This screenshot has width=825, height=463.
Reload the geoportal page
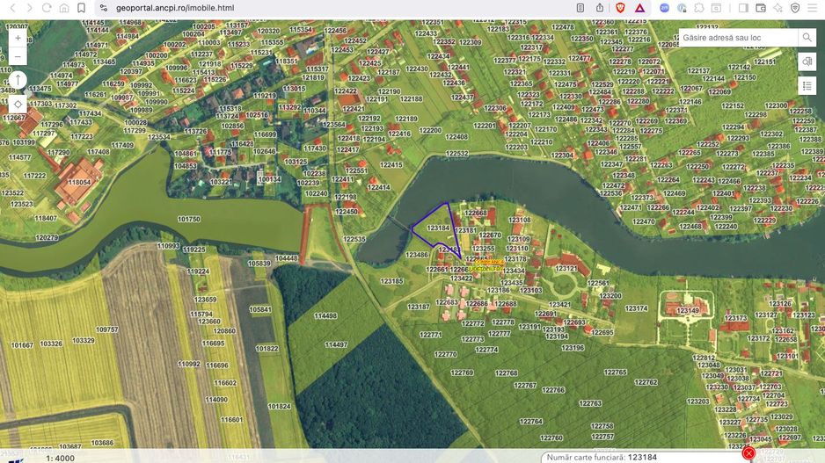pos(47,8)
